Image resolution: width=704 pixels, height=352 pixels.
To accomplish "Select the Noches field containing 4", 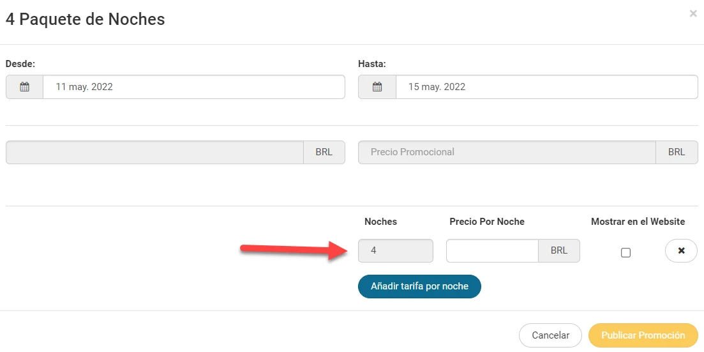I will [x=395, y=250].
